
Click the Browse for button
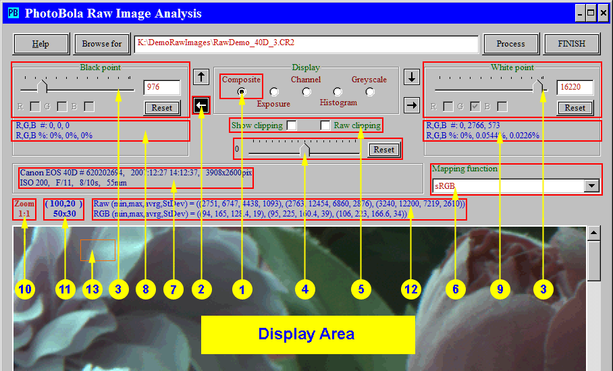pyautogui.click(x=102, y=44)
